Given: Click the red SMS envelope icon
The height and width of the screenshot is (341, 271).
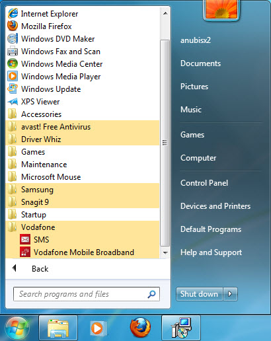Looking at the screenshot, I should [25, 240].
